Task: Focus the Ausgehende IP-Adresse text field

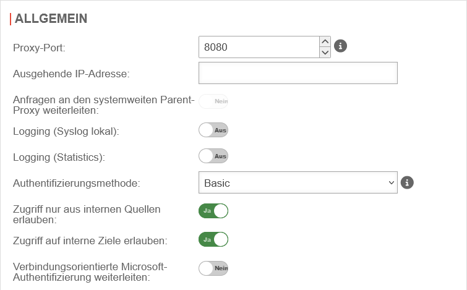Action: click(298, 73)
